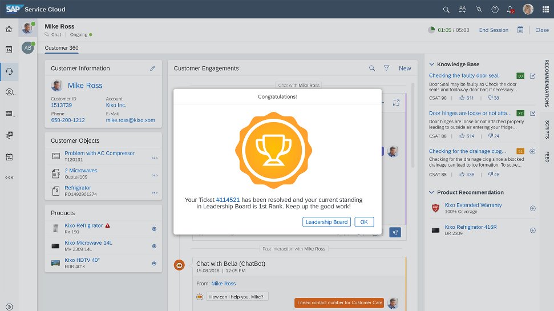Click OK in Congratulations dialog
Screen dimensions: 554x311
[364, 222]
